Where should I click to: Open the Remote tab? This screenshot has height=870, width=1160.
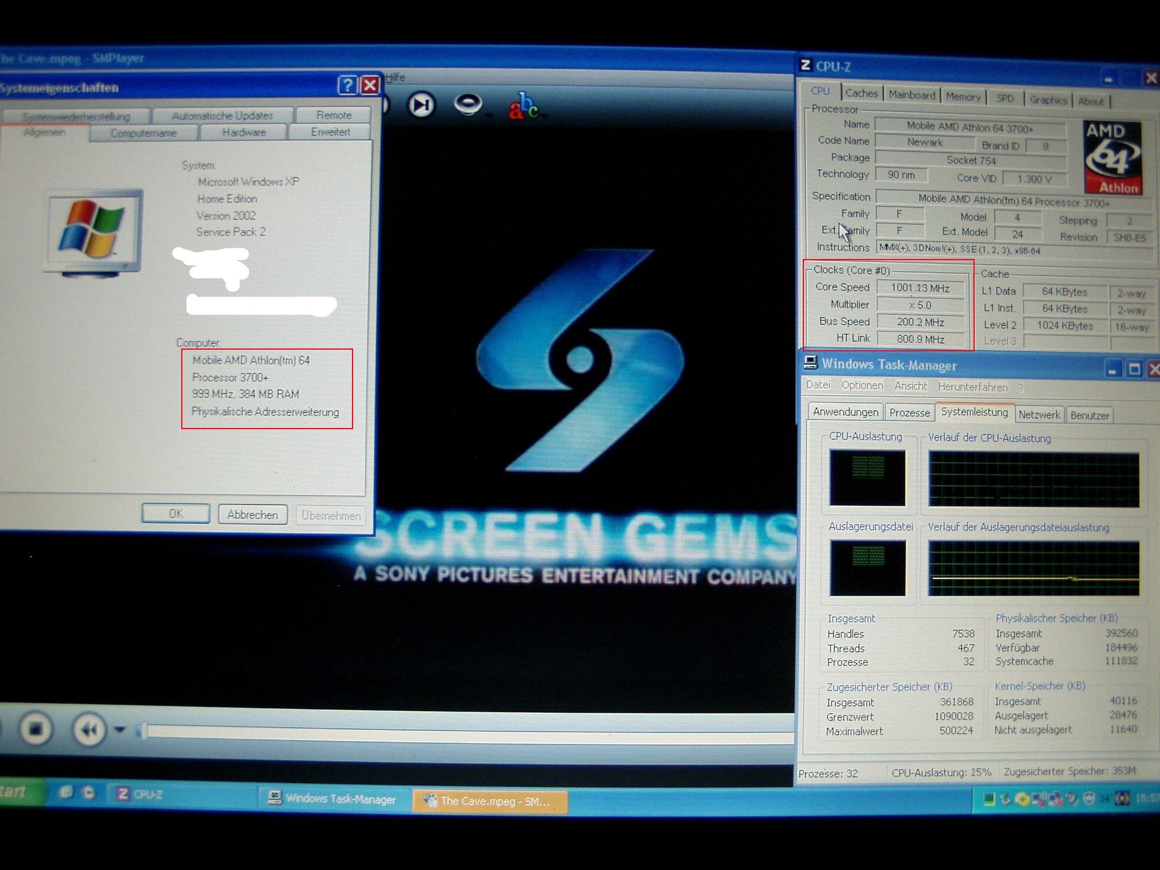(x=334, y=115)
